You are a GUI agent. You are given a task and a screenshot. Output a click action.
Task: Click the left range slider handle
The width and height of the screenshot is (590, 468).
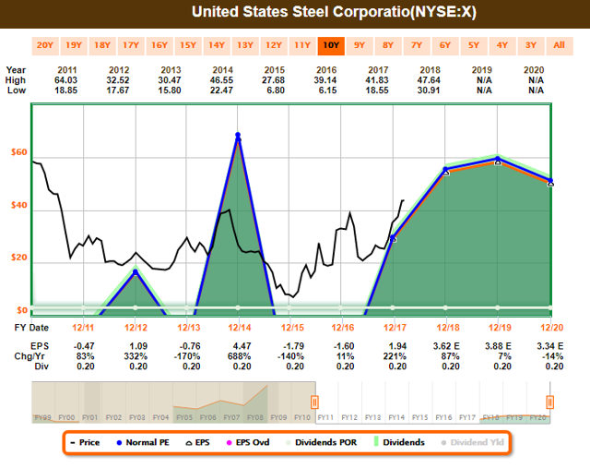click(314, 402)
